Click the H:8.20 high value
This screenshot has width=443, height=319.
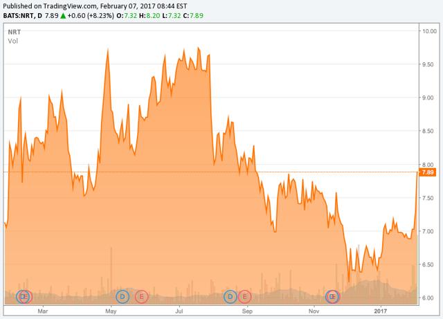(x=150, y=15)
